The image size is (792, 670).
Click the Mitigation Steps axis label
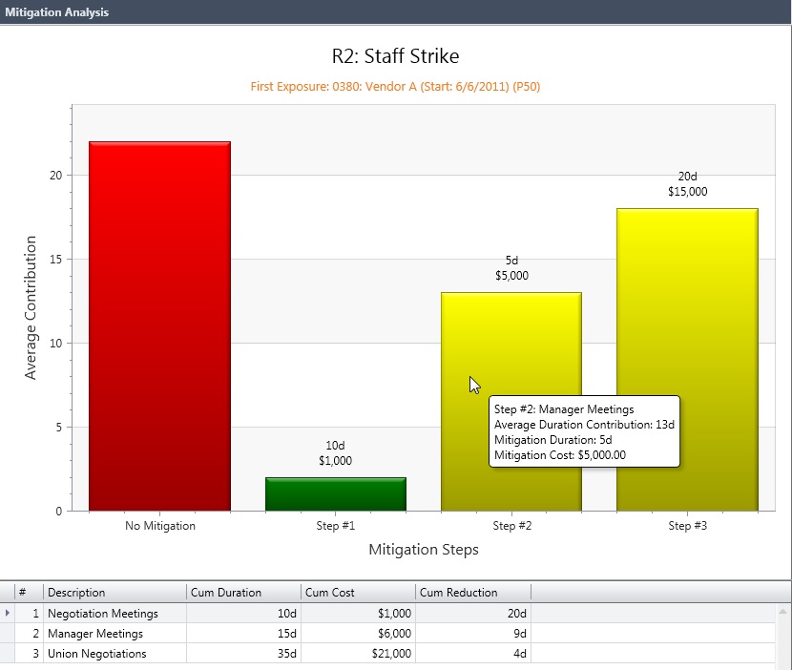(x=423, y=550)
